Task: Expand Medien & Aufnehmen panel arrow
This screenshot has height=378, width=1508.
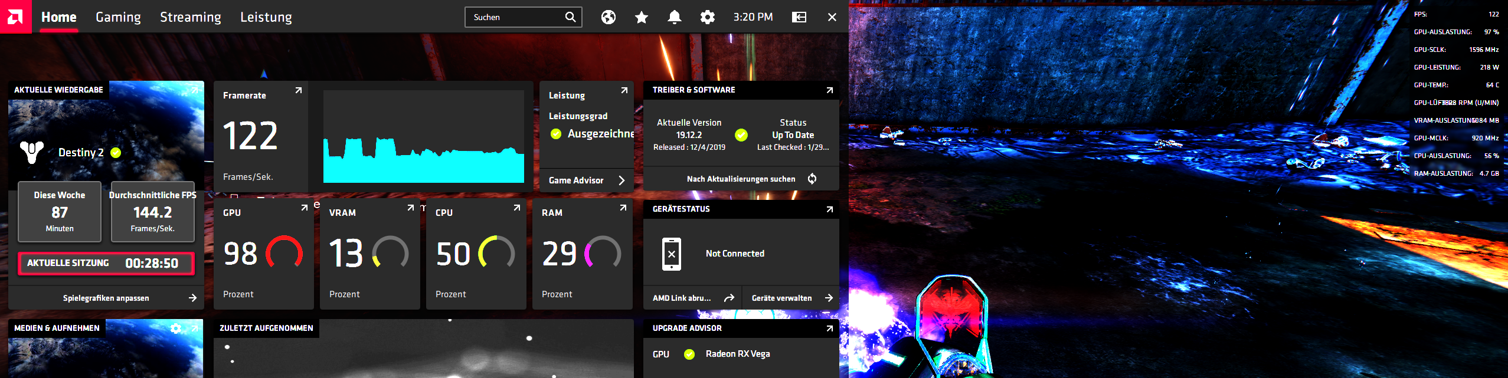Action: 195,328
